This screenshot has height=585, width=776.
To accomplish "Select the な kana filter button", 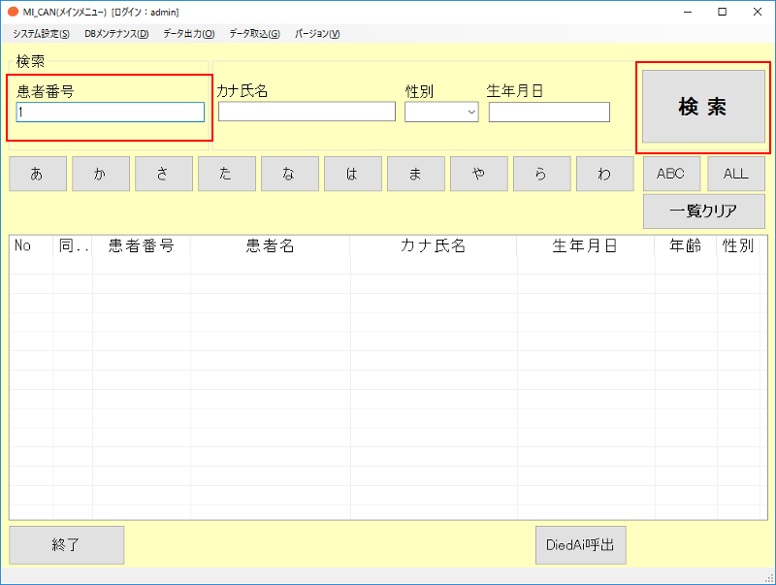I will click(290, 174).
